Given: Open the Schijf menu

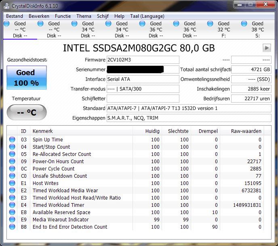Looking at the screenshot, I should (x=103, y=16).
